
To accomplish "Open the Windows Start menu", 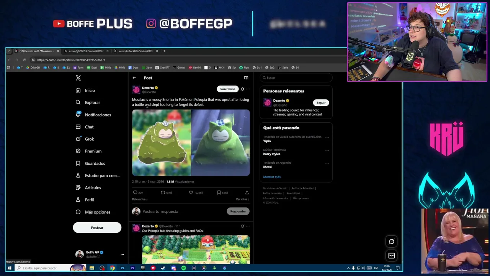I will pos(10,268).
